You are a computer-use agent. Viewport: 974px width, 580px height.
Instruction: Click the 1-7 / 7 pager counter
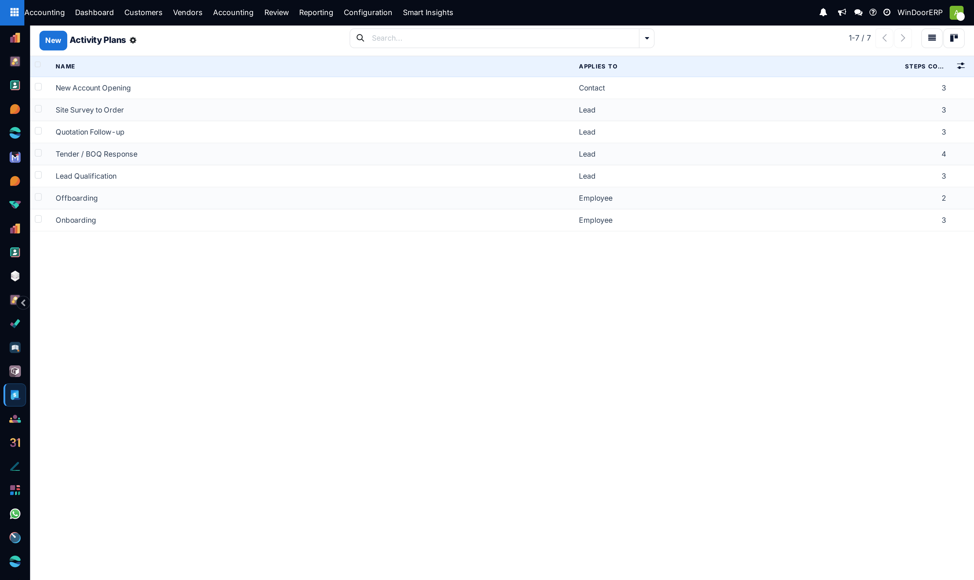click(x=859, y=38)
